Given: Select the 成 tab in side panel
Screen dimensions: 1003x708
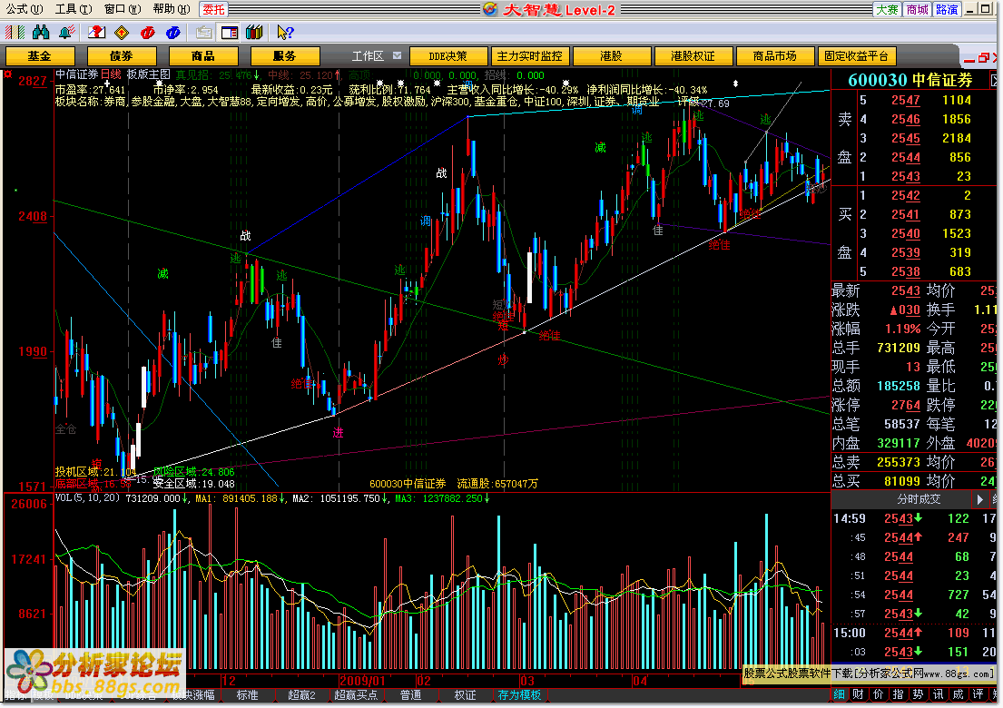Looking at the screenshot, I should 958,693.
